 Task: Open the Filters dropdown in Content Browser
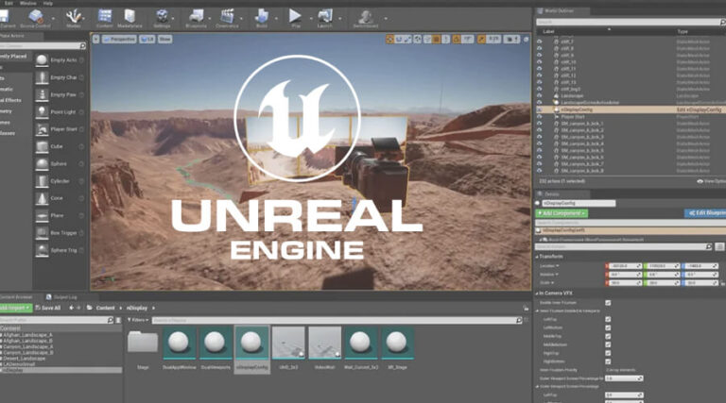(x=138, y=320)
